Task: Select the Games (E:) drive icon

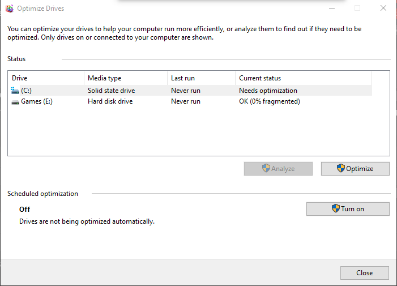Action: [x=15, y=102]
